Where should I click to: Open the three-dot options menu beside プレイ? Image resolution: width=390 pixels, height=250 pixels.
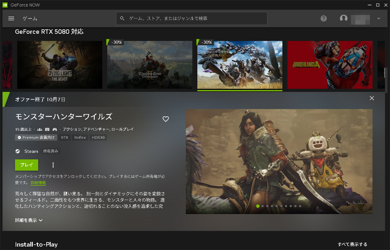53,165
